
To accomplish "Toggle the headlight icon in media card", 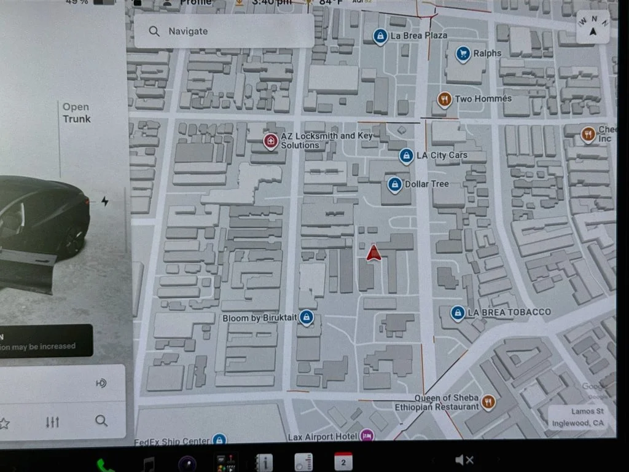I will coord(101,383).
